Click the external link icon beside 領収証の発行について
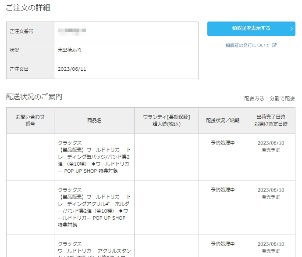Image resolution: width=302 pixels, height=257 pixels. click(x=274, y=45)
